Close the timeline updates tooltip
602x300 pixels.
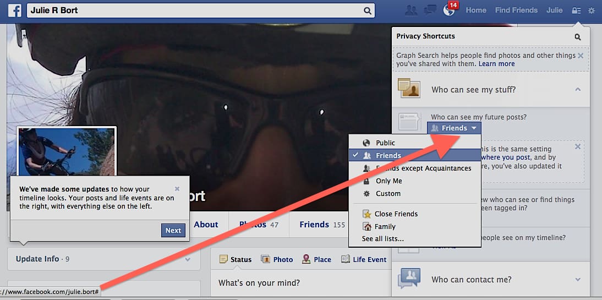click(177, 189)
